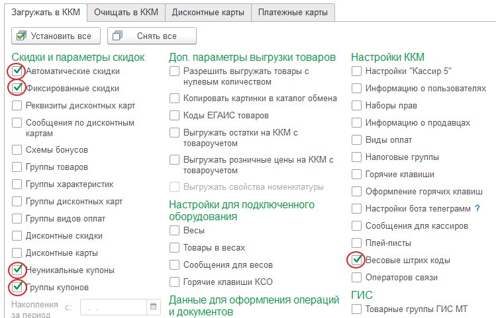Viewport: 496px width, 318px height.
Task: Click the ГИС section heading
Action: pos(362,295)
